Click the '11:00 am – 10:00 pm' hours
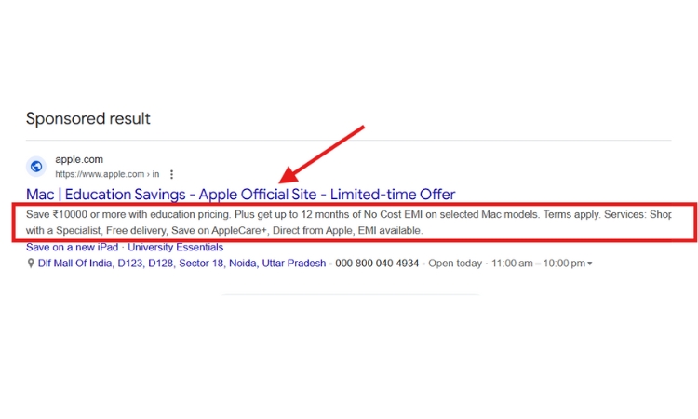The height and width of the screenshot is (419, 698). click(538, 264)
